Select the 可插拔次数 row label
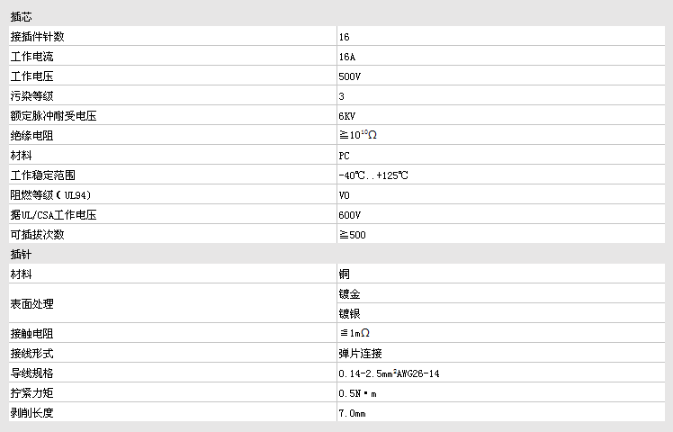673x432 pixels. click(x=38, y=235)
